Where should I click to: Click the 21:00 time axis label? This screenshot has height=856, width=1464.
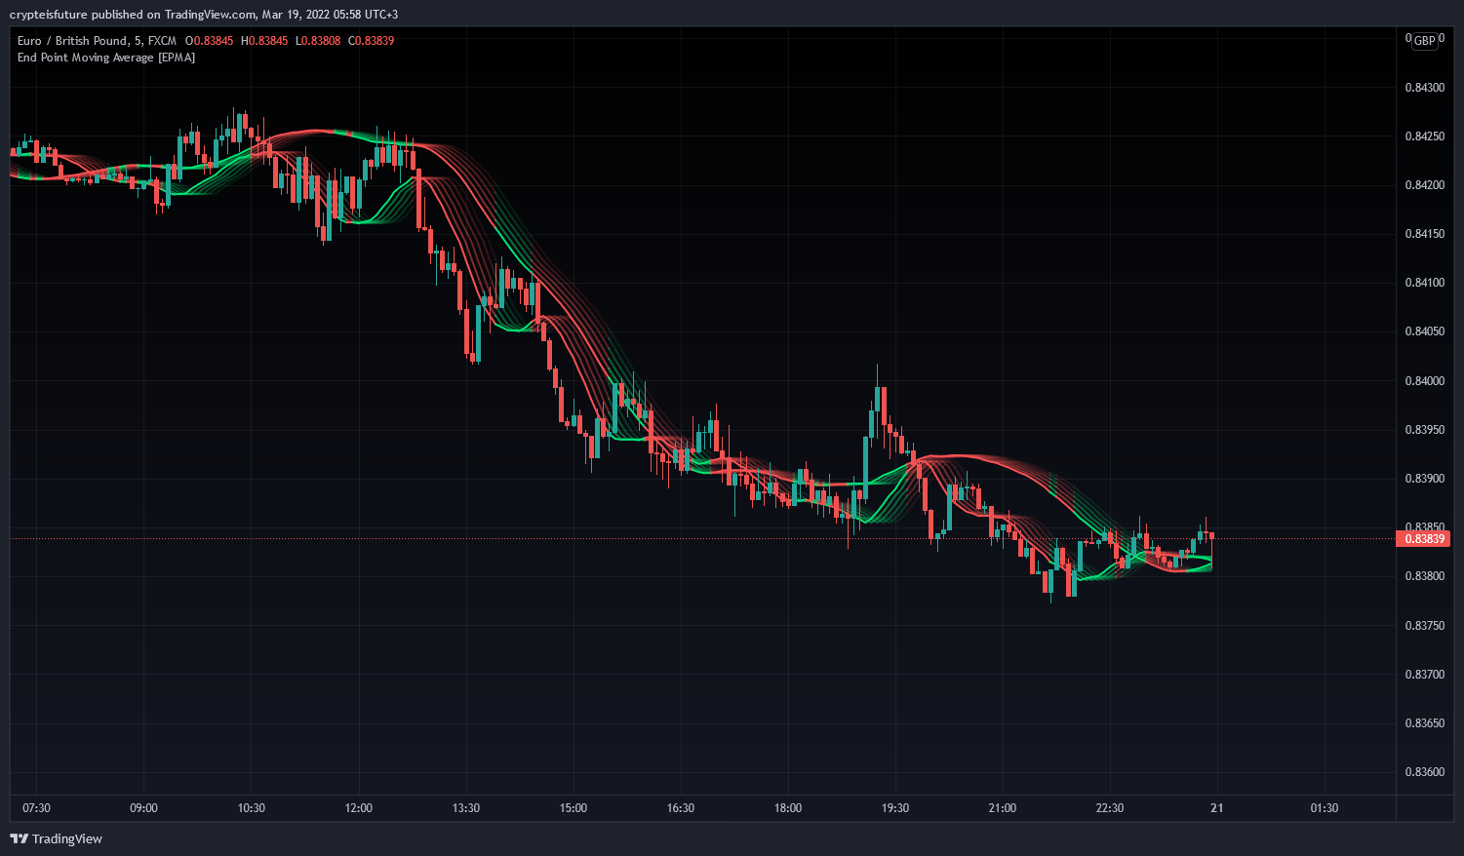pos(1003,808)
